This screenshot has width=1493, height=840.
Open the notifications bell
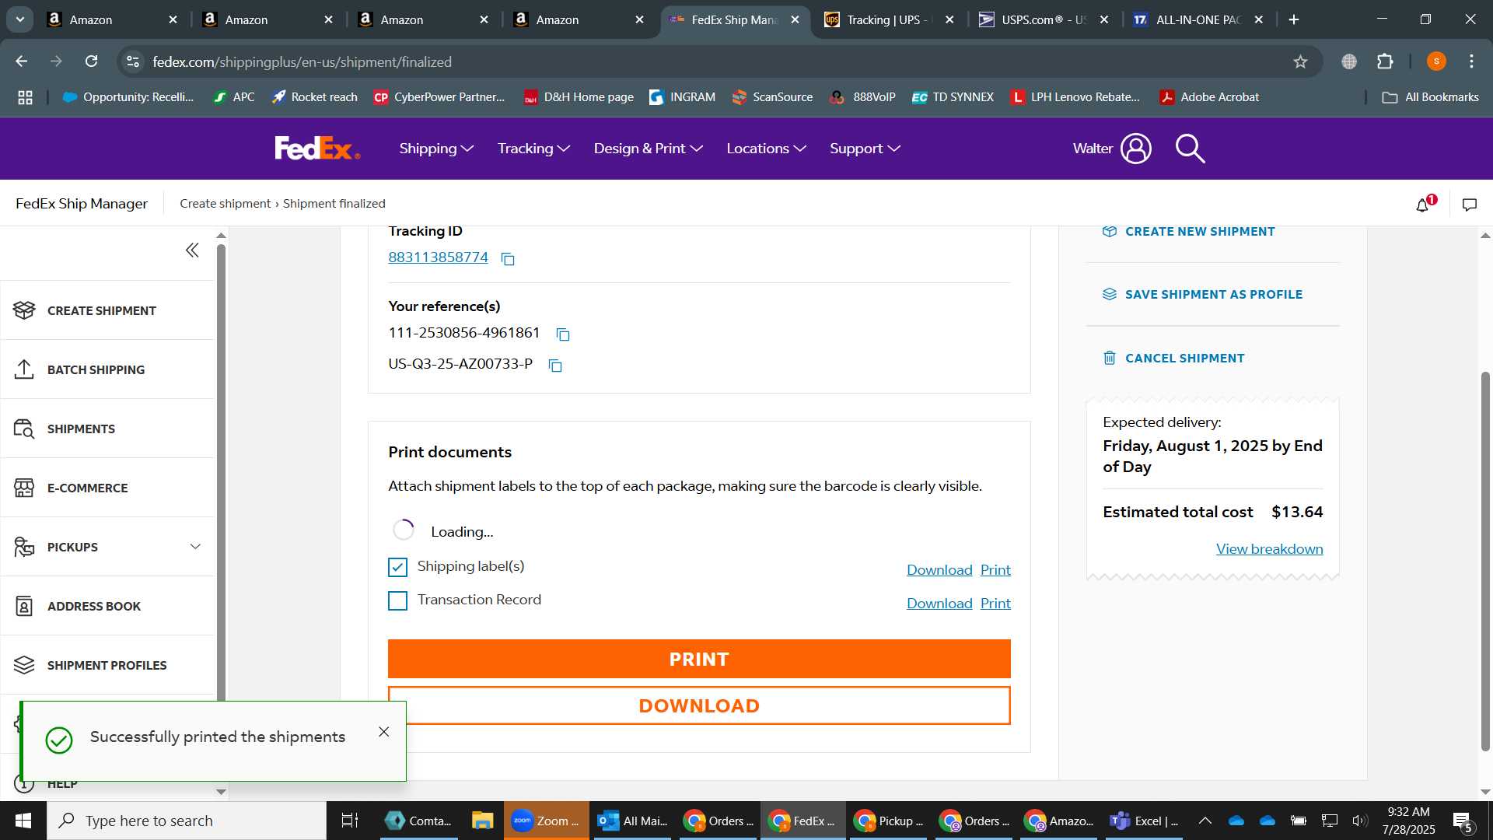[1423, 205]
